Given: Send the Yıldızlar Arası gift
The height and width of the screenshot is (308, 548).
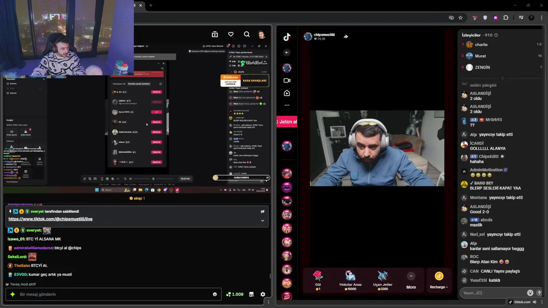Looking at the screenshot, I should pos(350,281).
